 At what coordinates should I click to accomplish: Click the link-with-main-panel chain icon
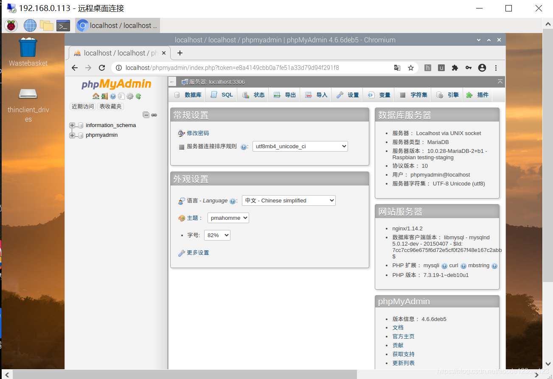pos(154,115)
